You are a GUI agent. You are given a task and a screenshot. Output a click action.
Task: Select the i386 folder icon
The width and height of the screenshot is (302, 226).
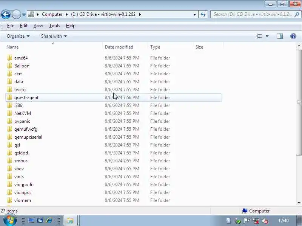(9, 105)
